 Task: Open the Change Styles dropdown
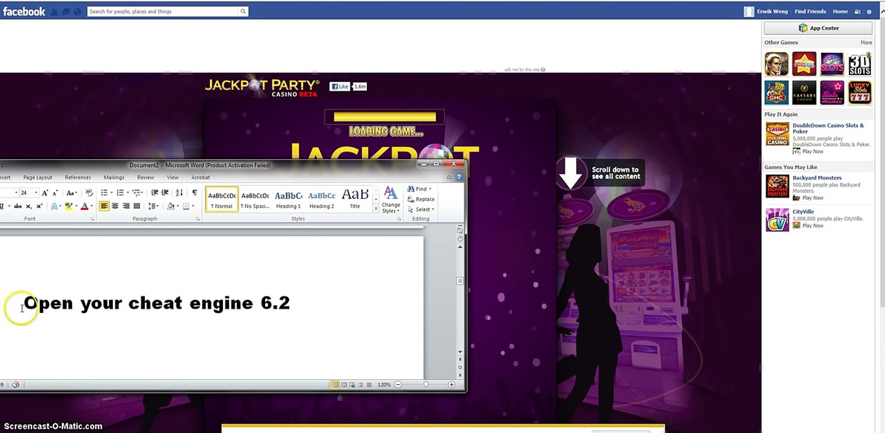(x=391, y=200)
